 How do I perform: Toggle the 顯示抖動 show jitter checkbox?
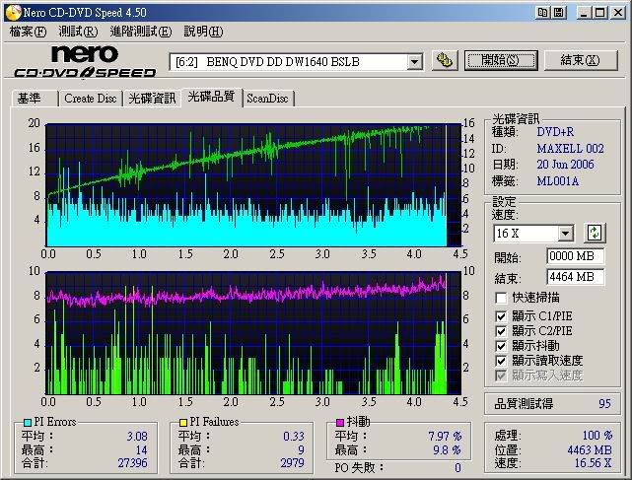pyautogui.click(x=501, y=346)
